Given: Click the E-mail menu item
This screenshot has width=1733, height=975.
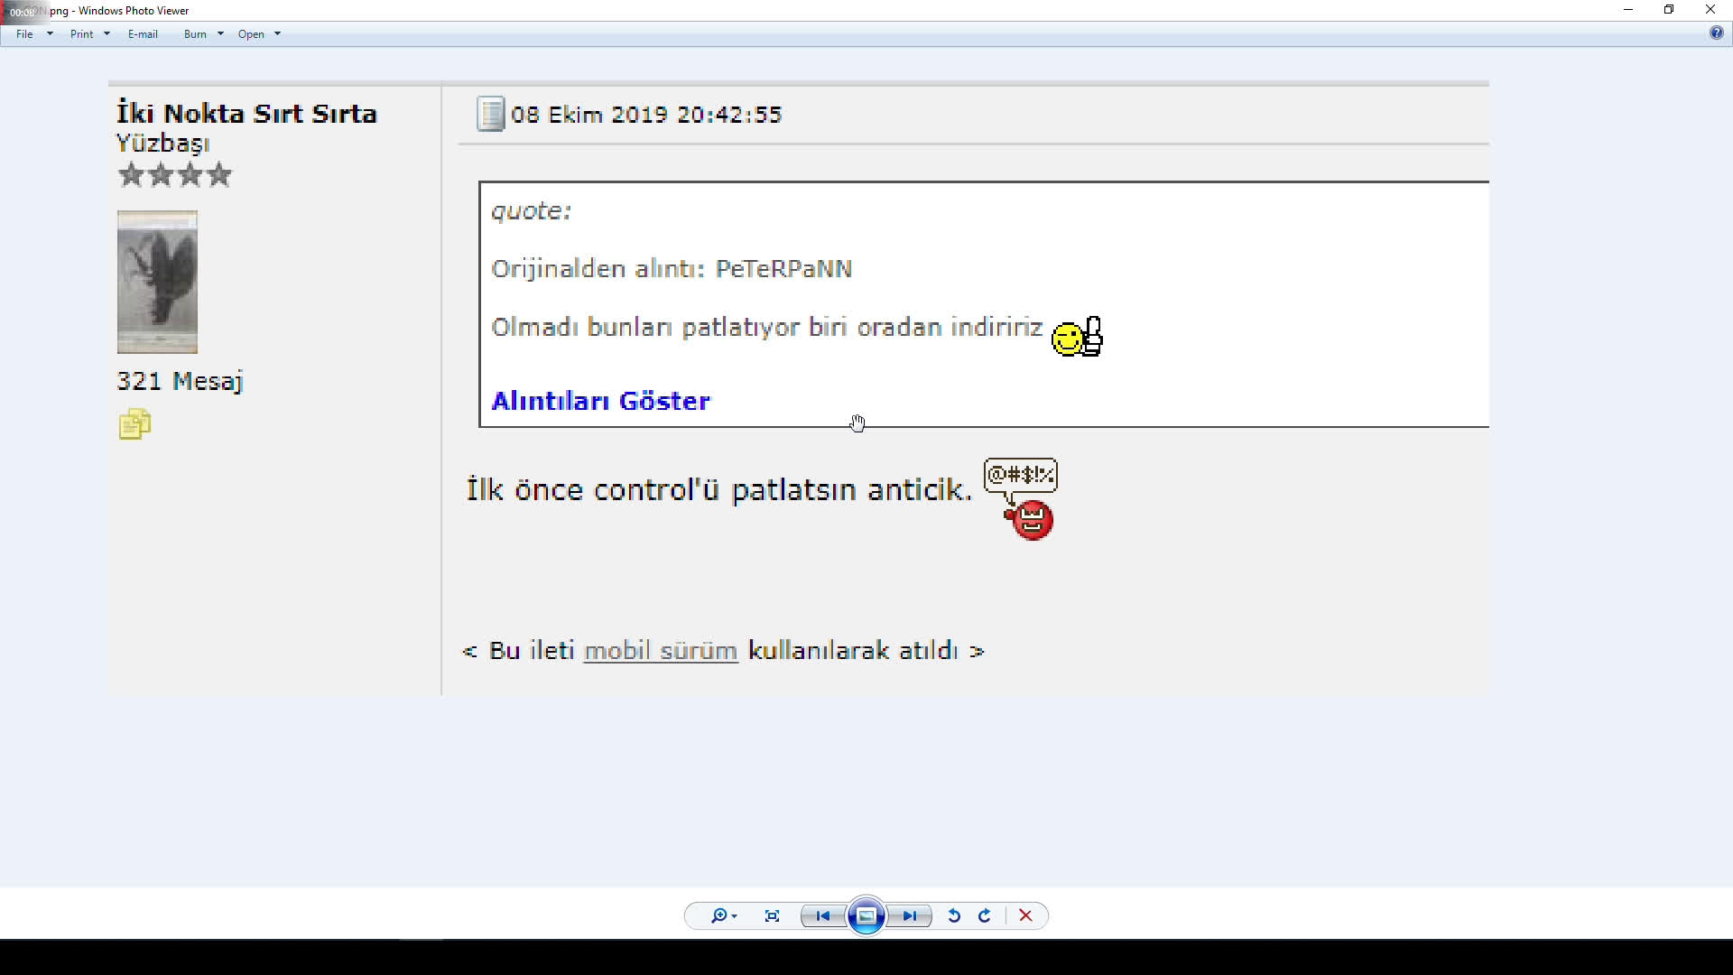Looking at the screenshot, I should (143, 34).
